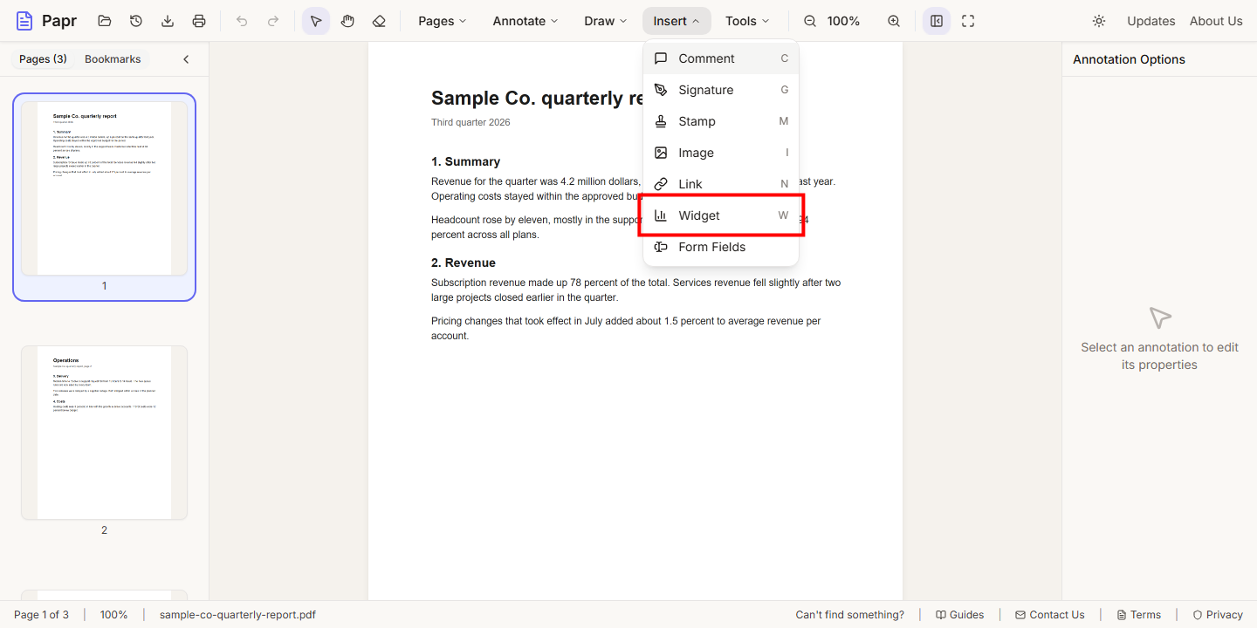
Task: Open the About Us link
Action: [x=1216, y=21]
